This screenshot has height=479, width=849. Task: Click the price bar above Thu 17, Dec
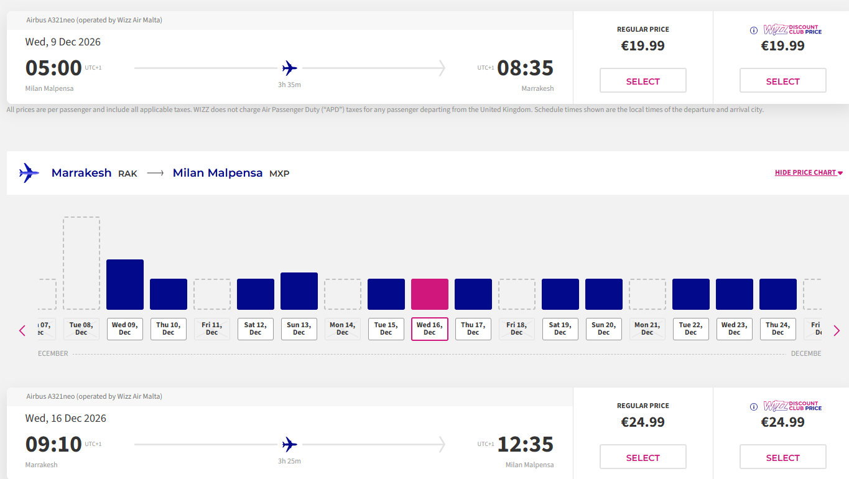[x=473, y=294]
